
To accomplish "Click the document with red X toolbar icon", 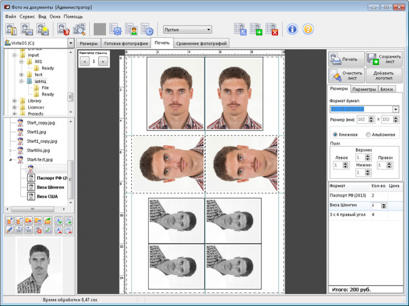I will point(271,30).
